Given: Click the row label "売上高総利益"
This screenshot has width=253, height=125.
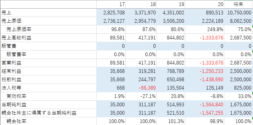Looking at the screenshot, I should coord(16,38).
